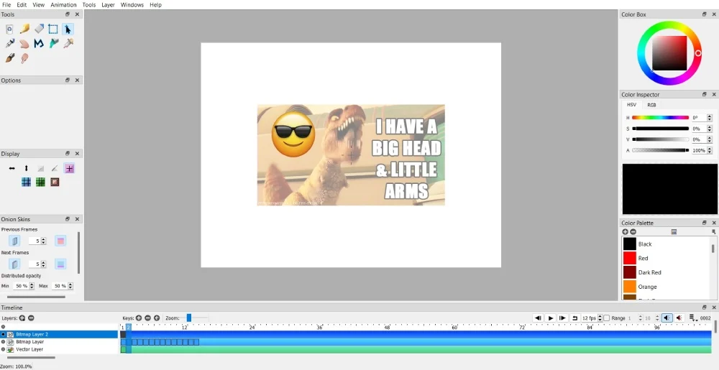
Task: Pick Red swatch in Color Palette
Action: point(630,258)
